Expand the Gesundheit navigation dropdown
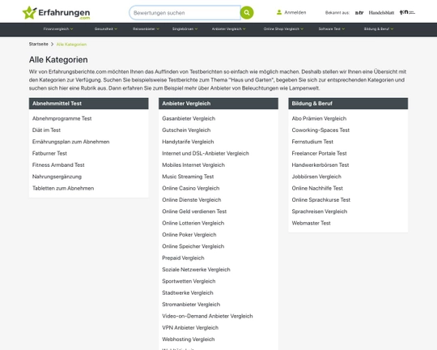437x350 pixels. [106, 28]
